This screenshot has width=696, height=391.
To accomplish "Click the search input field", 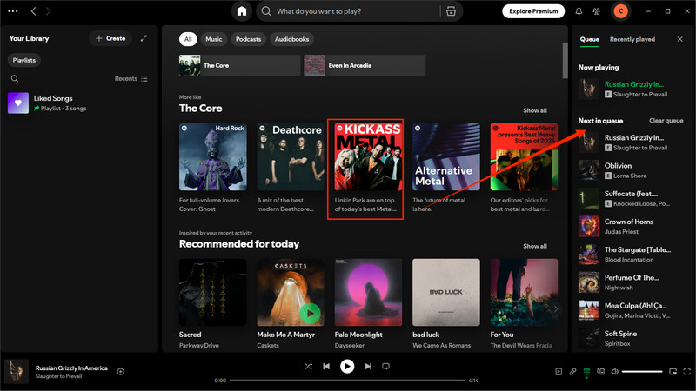I will click(x=355, y=11).
